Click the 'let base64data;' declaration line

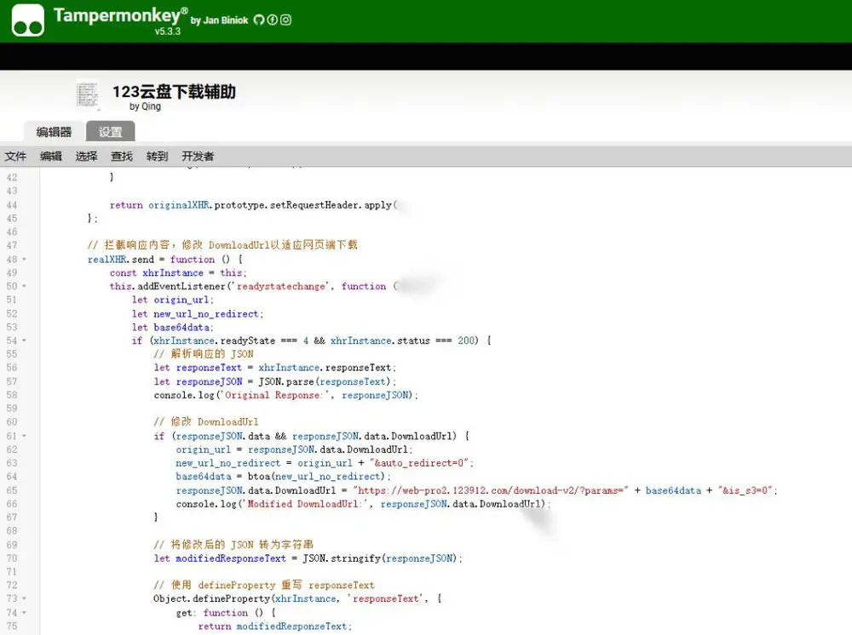pyautogui.click(x=173, y=327)
